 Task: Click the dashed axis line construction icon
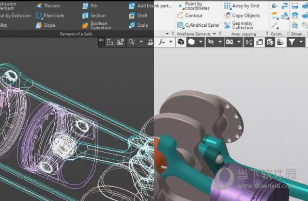click(x=274, y=25)
